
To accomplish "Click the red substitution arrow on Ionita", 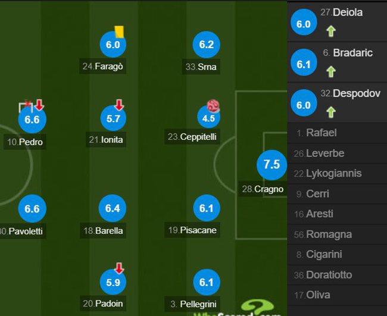I will pos(119,105).
